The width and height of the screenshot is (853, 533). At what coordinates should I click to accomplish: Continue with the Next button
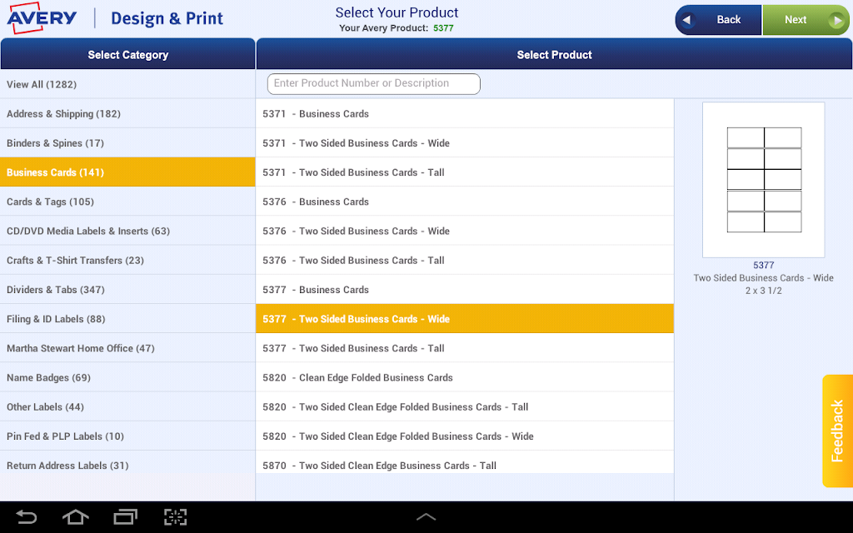[806, 20]
